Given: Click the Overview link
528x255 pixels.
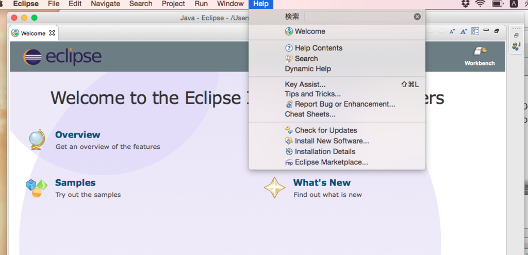Looking at the screenshot, I should click(x=78, y=134).
